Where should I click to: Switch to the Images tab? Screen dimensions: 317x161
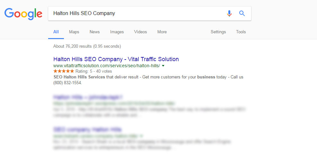coord(117,32)
